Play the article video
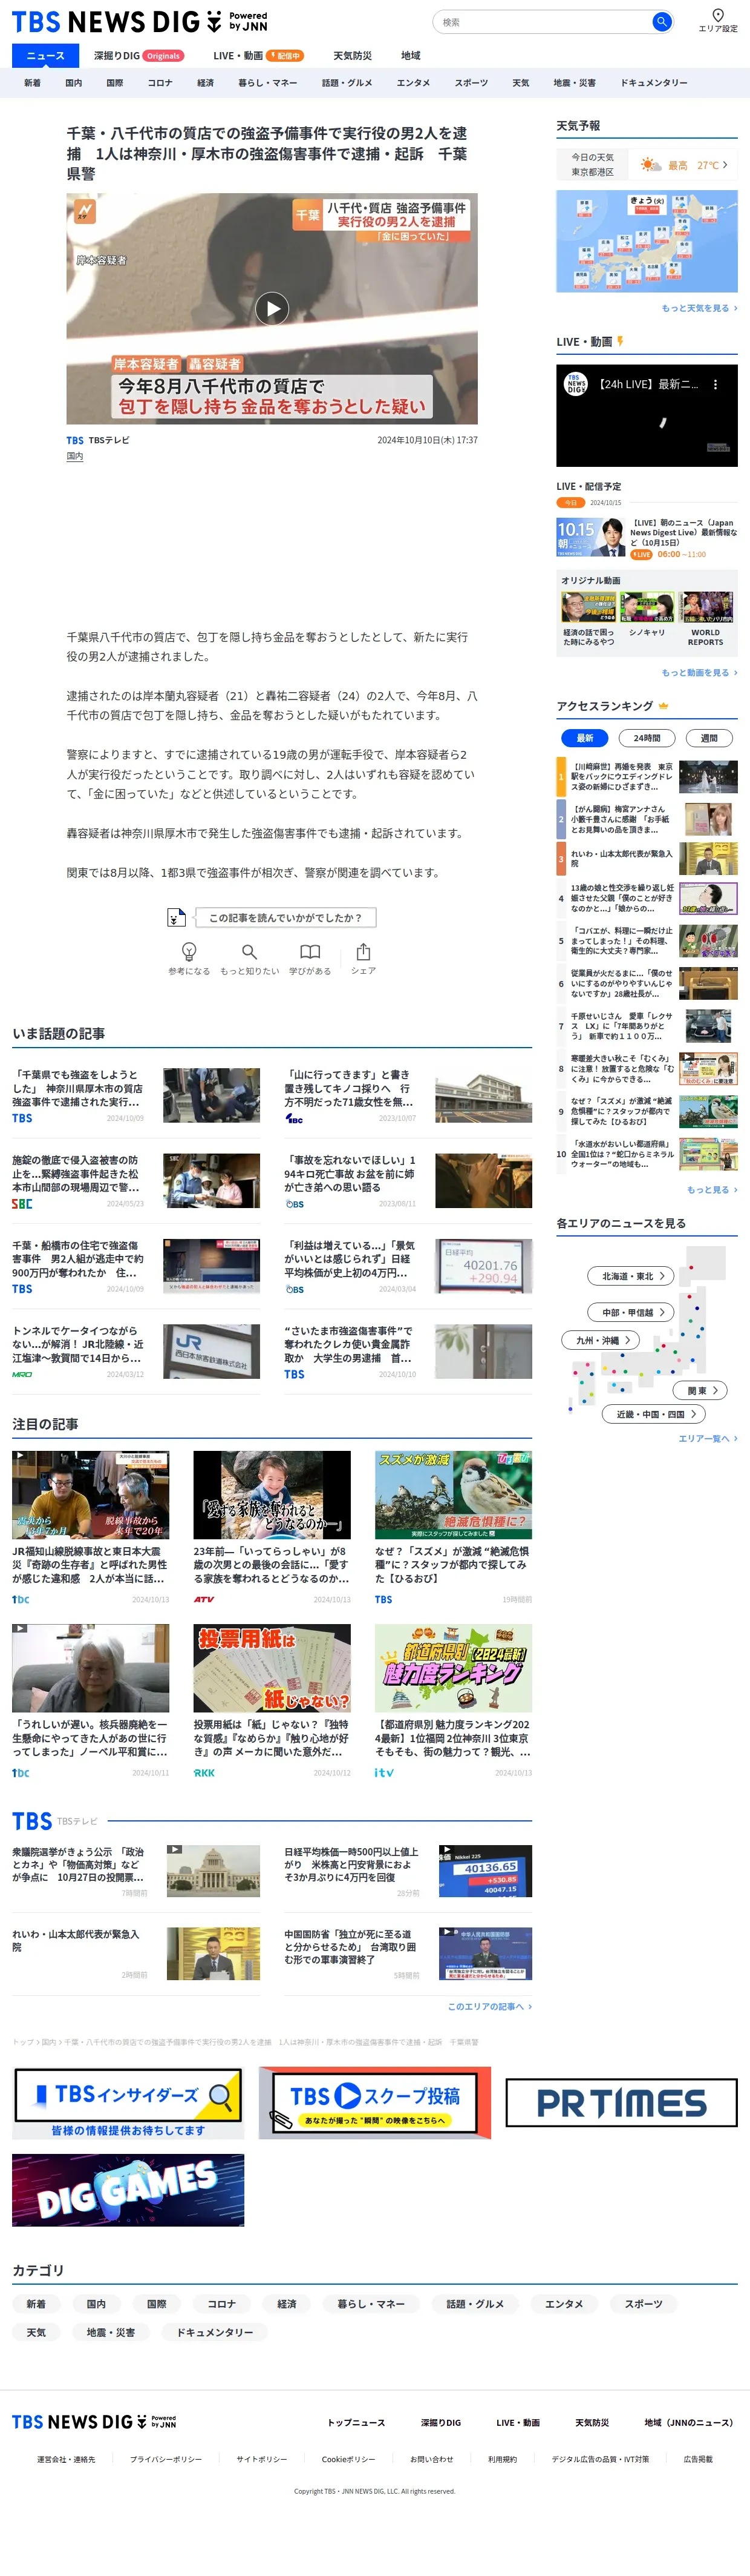 (x=272, y=309)
